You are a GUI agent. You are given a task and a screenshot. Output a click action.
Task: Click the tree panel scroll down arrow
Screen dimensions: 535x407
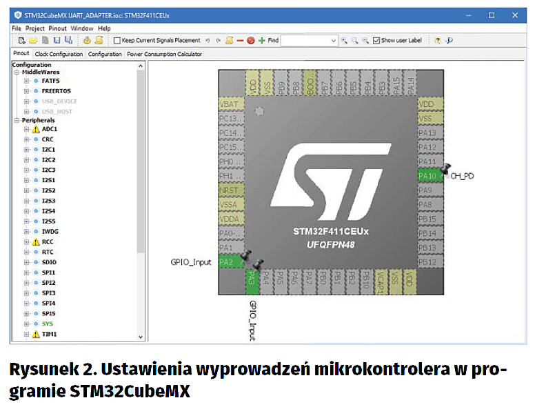tap(141, 337)
